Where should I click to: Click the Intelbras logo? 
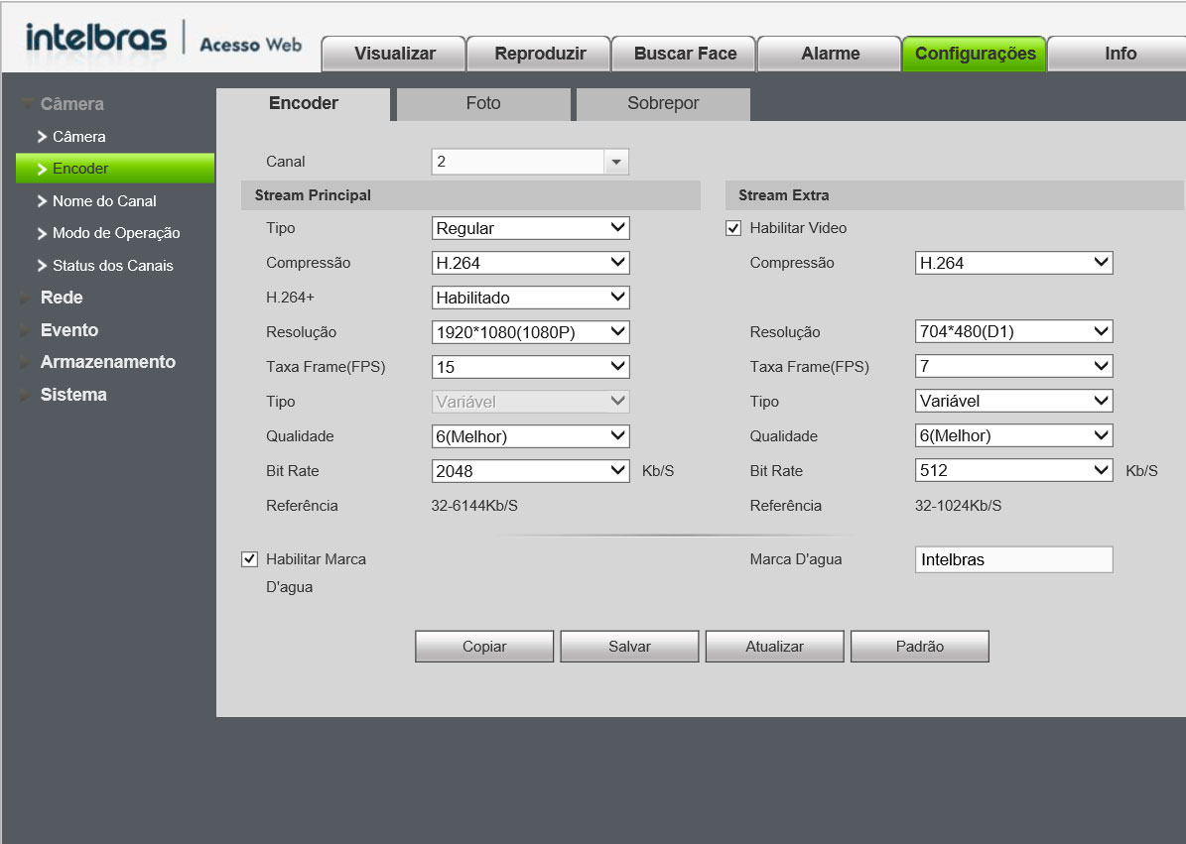pos(96,38)
